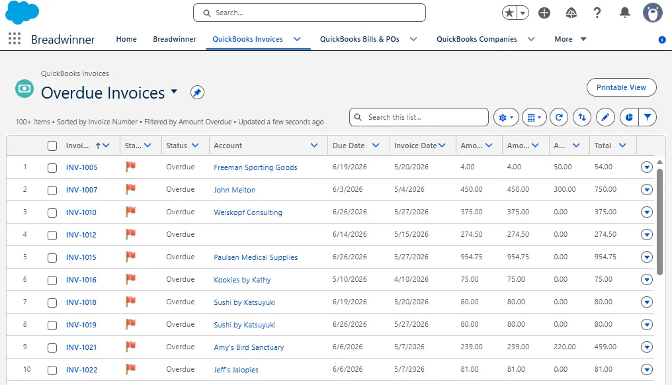The width and height of the screenshot is (672, 385).
Task: Sort by the Invoice Date column header
Action: coord(415,146)
